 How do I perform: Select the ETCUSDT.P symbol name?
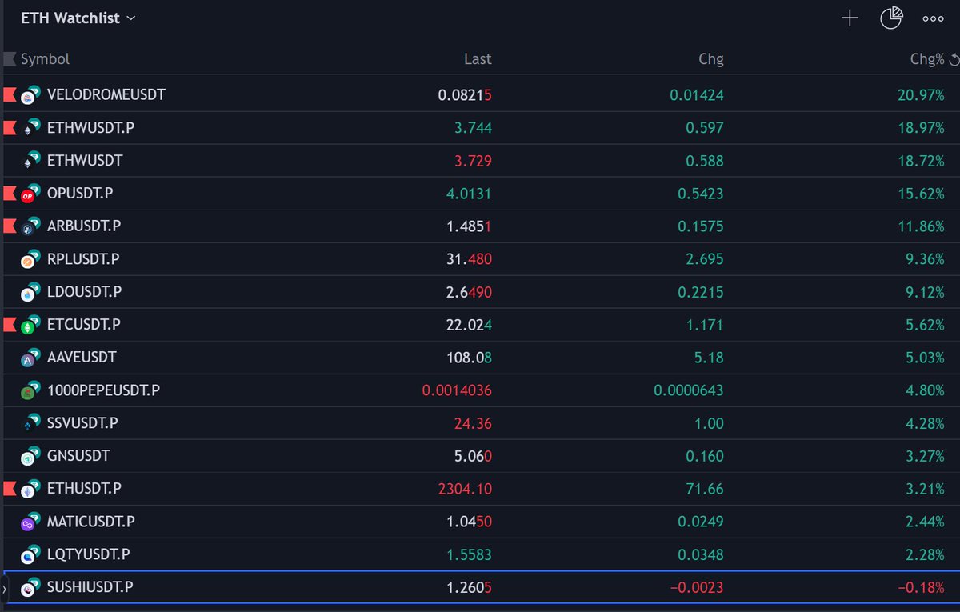pyautogui.click(x=84, y=324)
